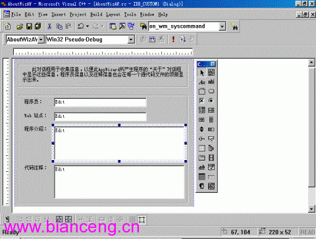The height and width of the screenshot is (239, 316).
Task: Click the Save All toolbar icon
Action: 38,26
